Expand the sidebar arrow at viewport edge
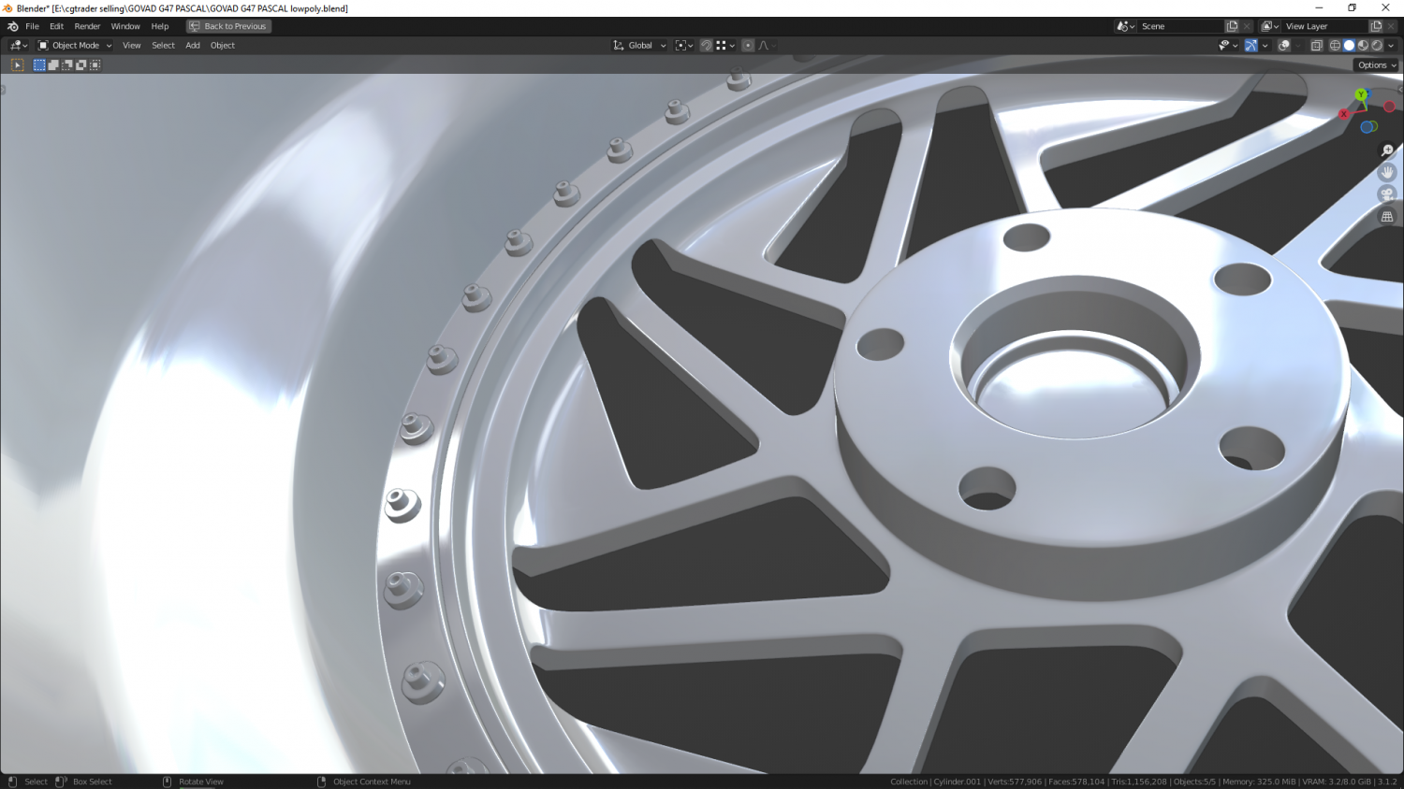 1400,90
